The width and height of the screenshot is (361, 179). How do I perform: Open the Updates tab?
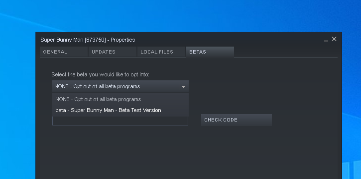coord(113,52)
